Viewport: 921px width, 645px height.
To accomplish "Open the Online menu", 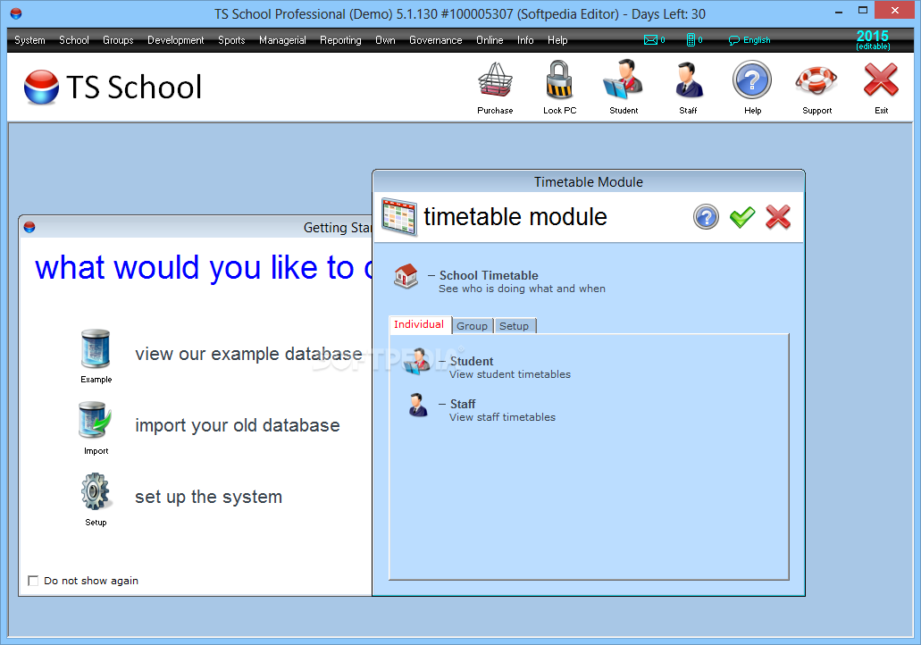I will click(x=490, y=40).
